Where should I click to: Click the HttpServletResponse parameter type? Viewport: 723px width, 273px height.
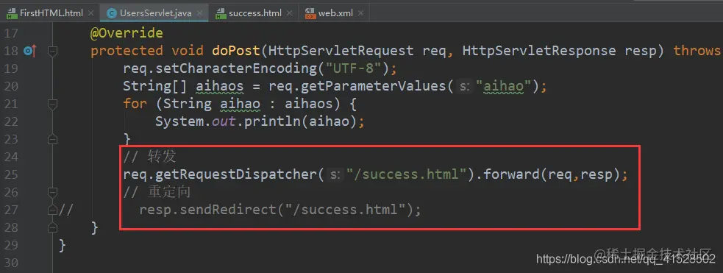(539, 51)
